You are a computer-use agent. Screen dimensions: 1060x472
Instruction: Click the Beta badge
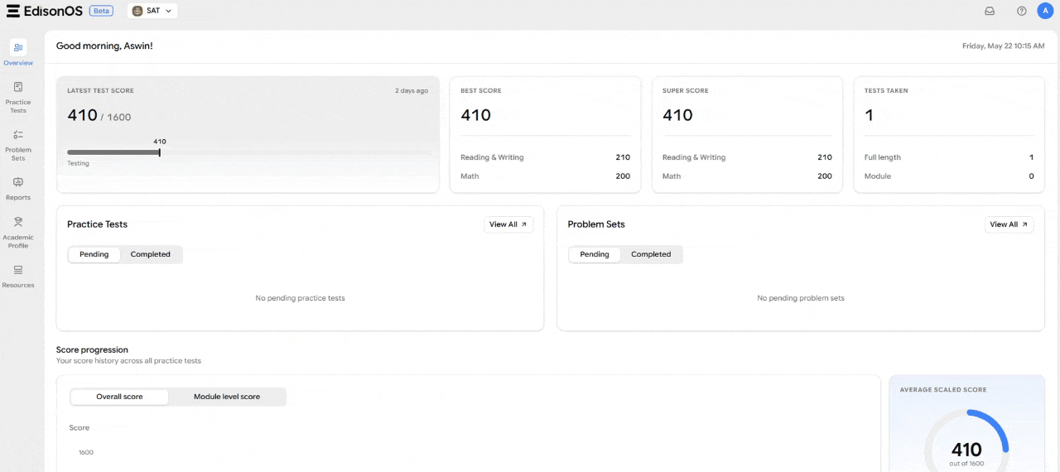(x=101, y=11)
